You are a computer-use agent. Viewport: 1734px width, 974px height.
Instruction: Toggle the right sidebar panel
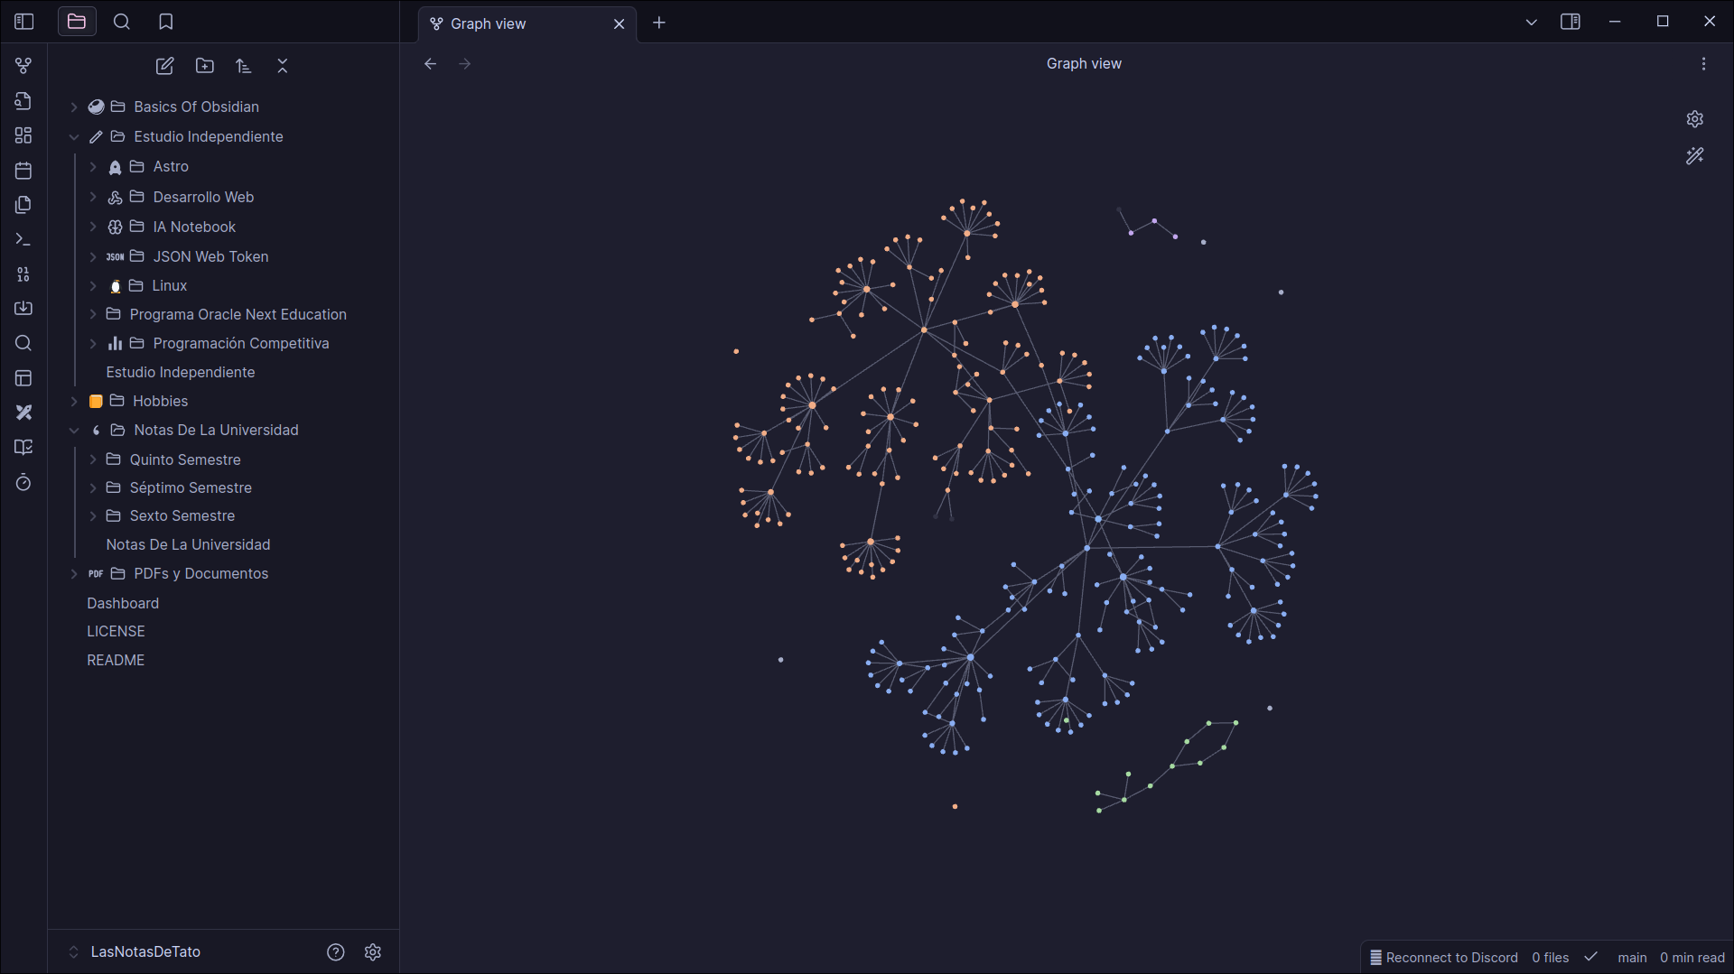1571,22
